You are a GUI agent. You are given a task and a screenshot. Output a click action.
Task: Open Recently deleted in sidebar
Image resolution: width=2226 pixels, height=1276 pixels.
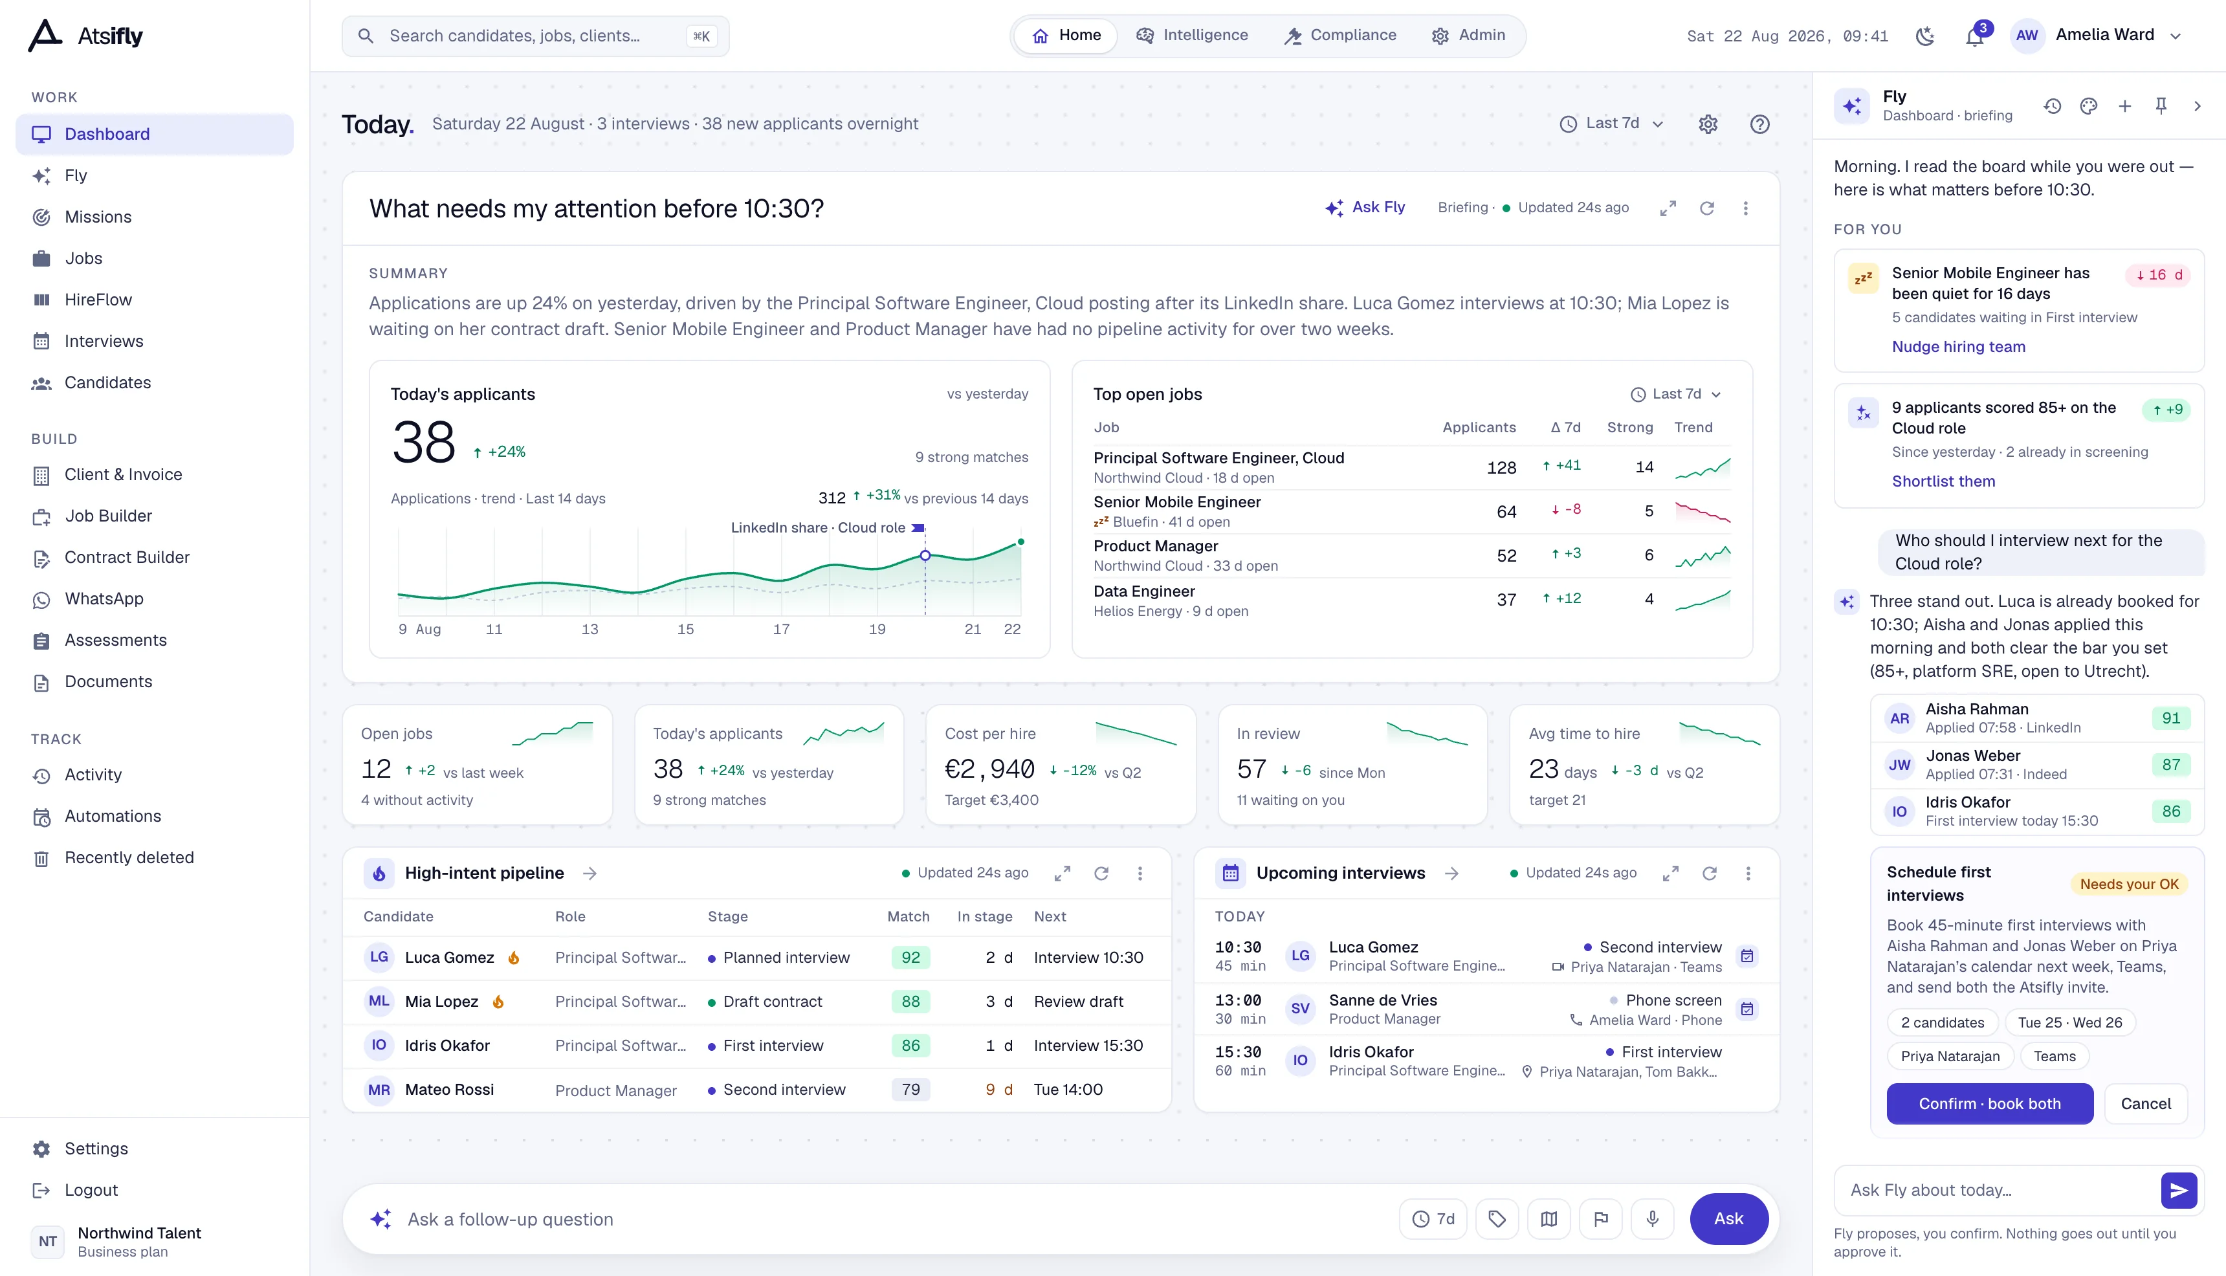[155, 858]
